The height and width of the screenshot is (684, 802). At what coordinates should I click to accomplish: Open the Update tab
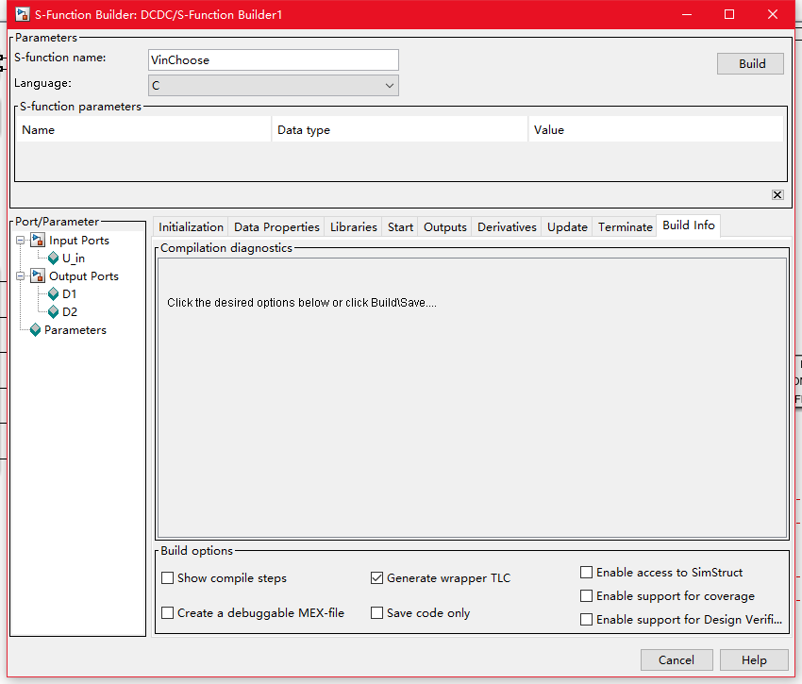[x=567, y=227]
